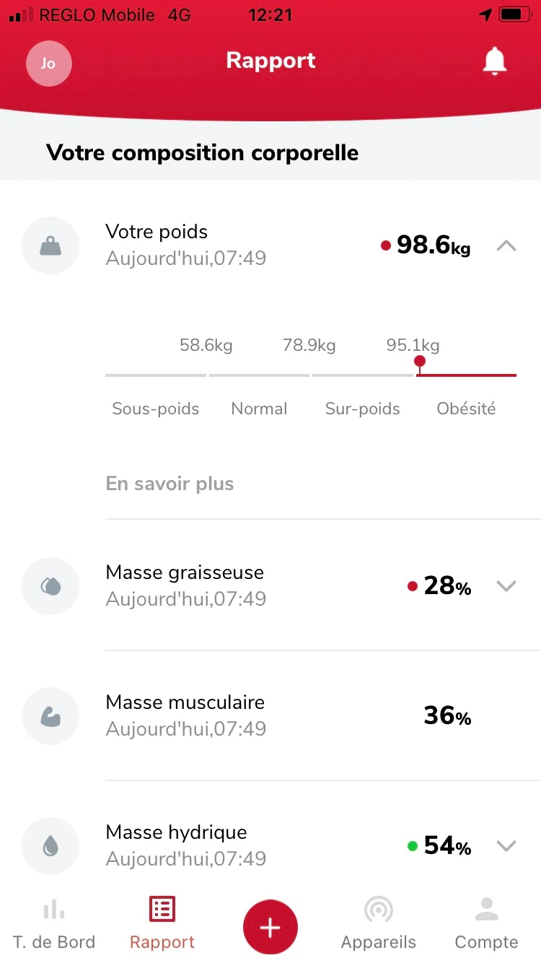Image resolution: width=541 pixels, height=963 pixels.
Task: Tap the weight scale icon
Action: pos(50,245)
